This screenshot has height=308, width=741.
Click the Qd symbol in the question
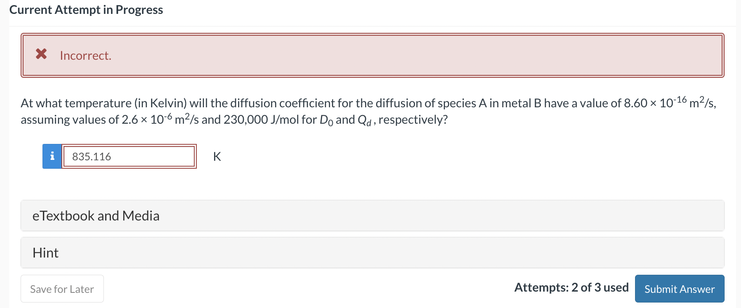point(364,120)
